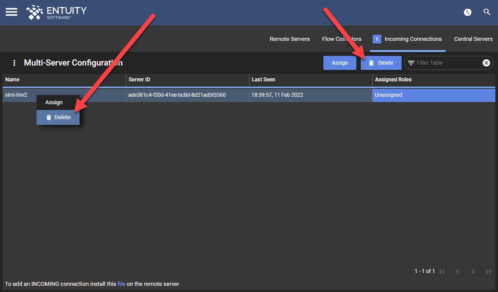Go to the first page of results
The height and width of the screenshot is (292, 498).
(x=442, y=271)
